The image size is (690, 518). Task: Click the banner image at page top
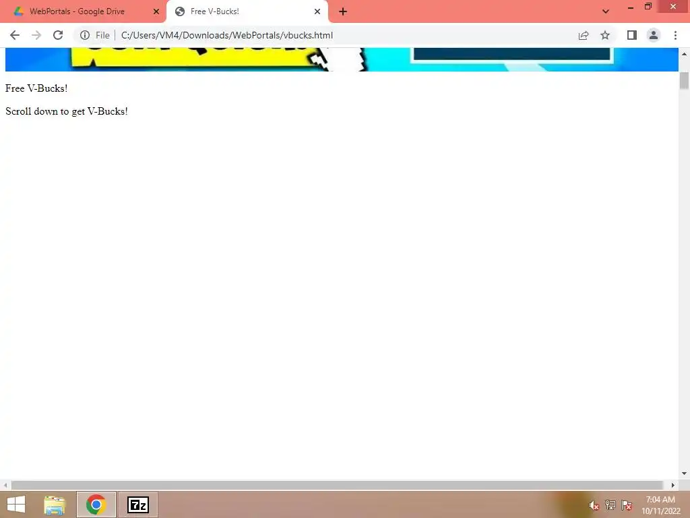342,59
